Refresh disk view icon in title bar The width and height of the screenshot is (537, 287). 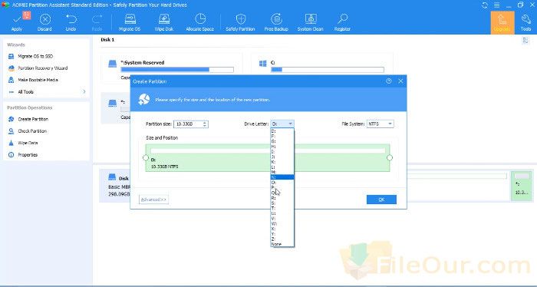485,5
